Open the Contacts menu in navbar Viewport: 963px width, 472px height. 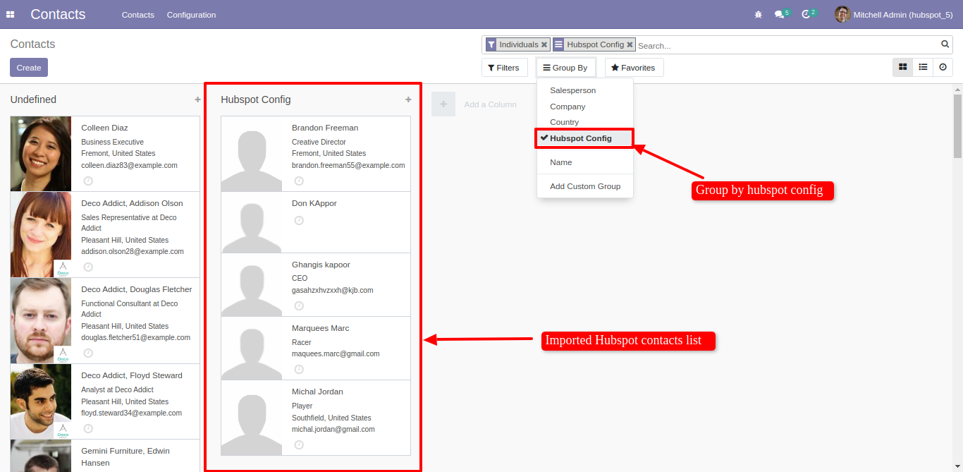point(137,15)
